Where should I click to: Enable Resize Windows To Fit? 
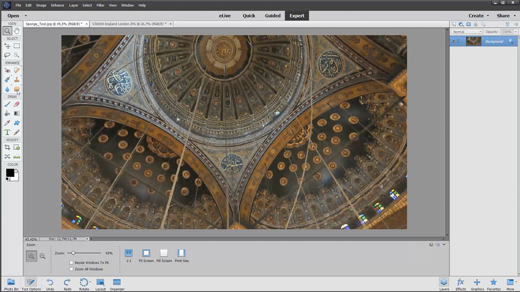click(x=71, y=263)
